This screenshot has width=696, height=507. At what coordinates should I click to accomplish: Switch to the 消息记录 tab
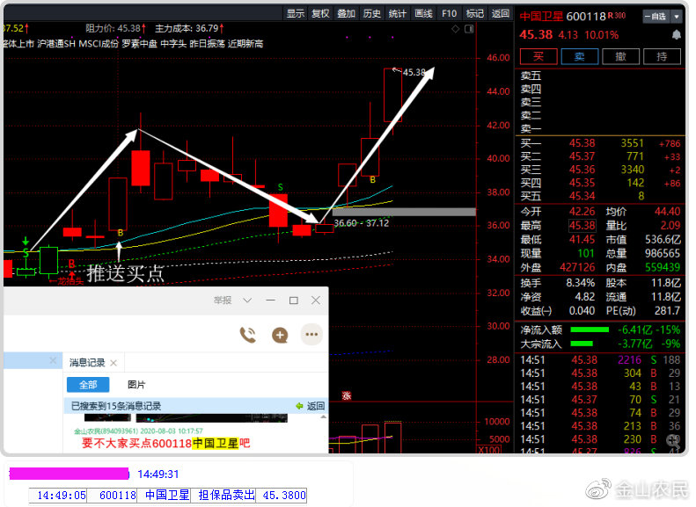(87, 363)
